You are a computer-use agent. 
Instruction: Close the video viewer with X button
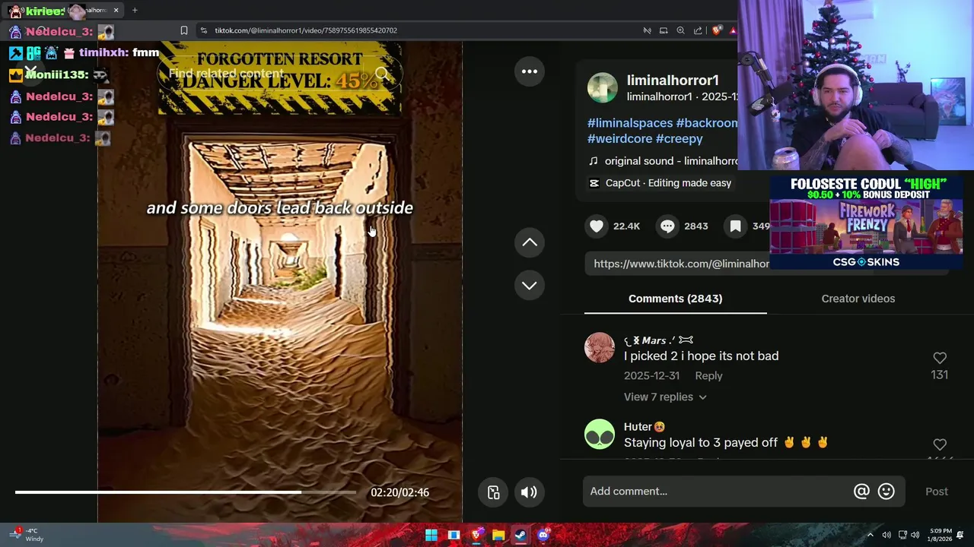[x=30, y=71]
